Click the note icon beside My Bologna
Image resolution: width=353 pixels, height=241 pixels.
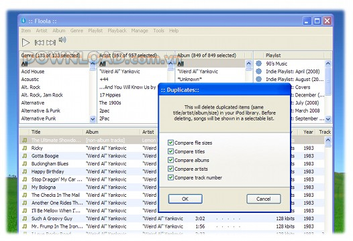tap(25, 187)
